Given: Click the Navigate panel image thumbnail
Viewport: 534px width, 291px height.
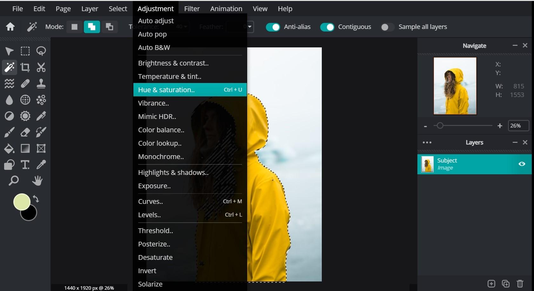Looking at the screenshot, I should pyautogui.click(x=455, y=86).
